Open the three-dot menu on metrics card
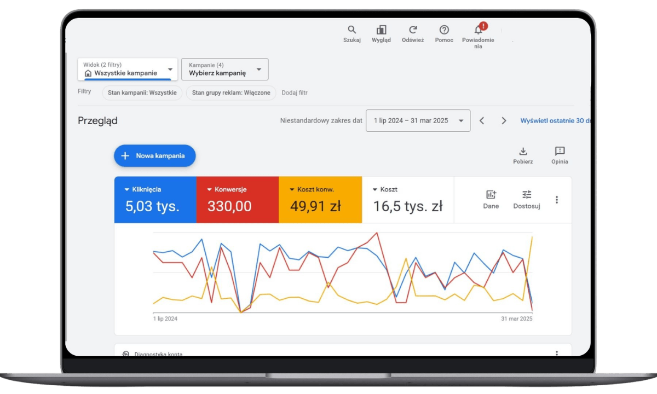The width and height of the screenshot is (657, 394). pyautogui.click(x=557, y=200)
